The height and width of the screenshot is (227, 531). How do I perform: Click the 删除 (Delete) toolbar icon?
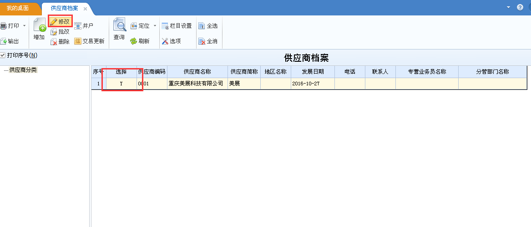tap(54, 41)
